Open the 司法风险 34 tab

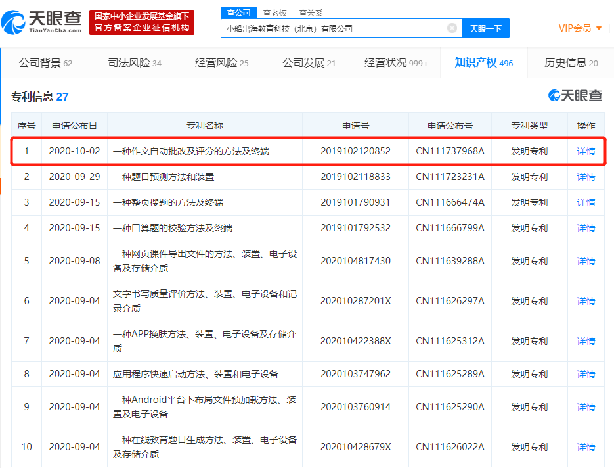click(135, 62)
